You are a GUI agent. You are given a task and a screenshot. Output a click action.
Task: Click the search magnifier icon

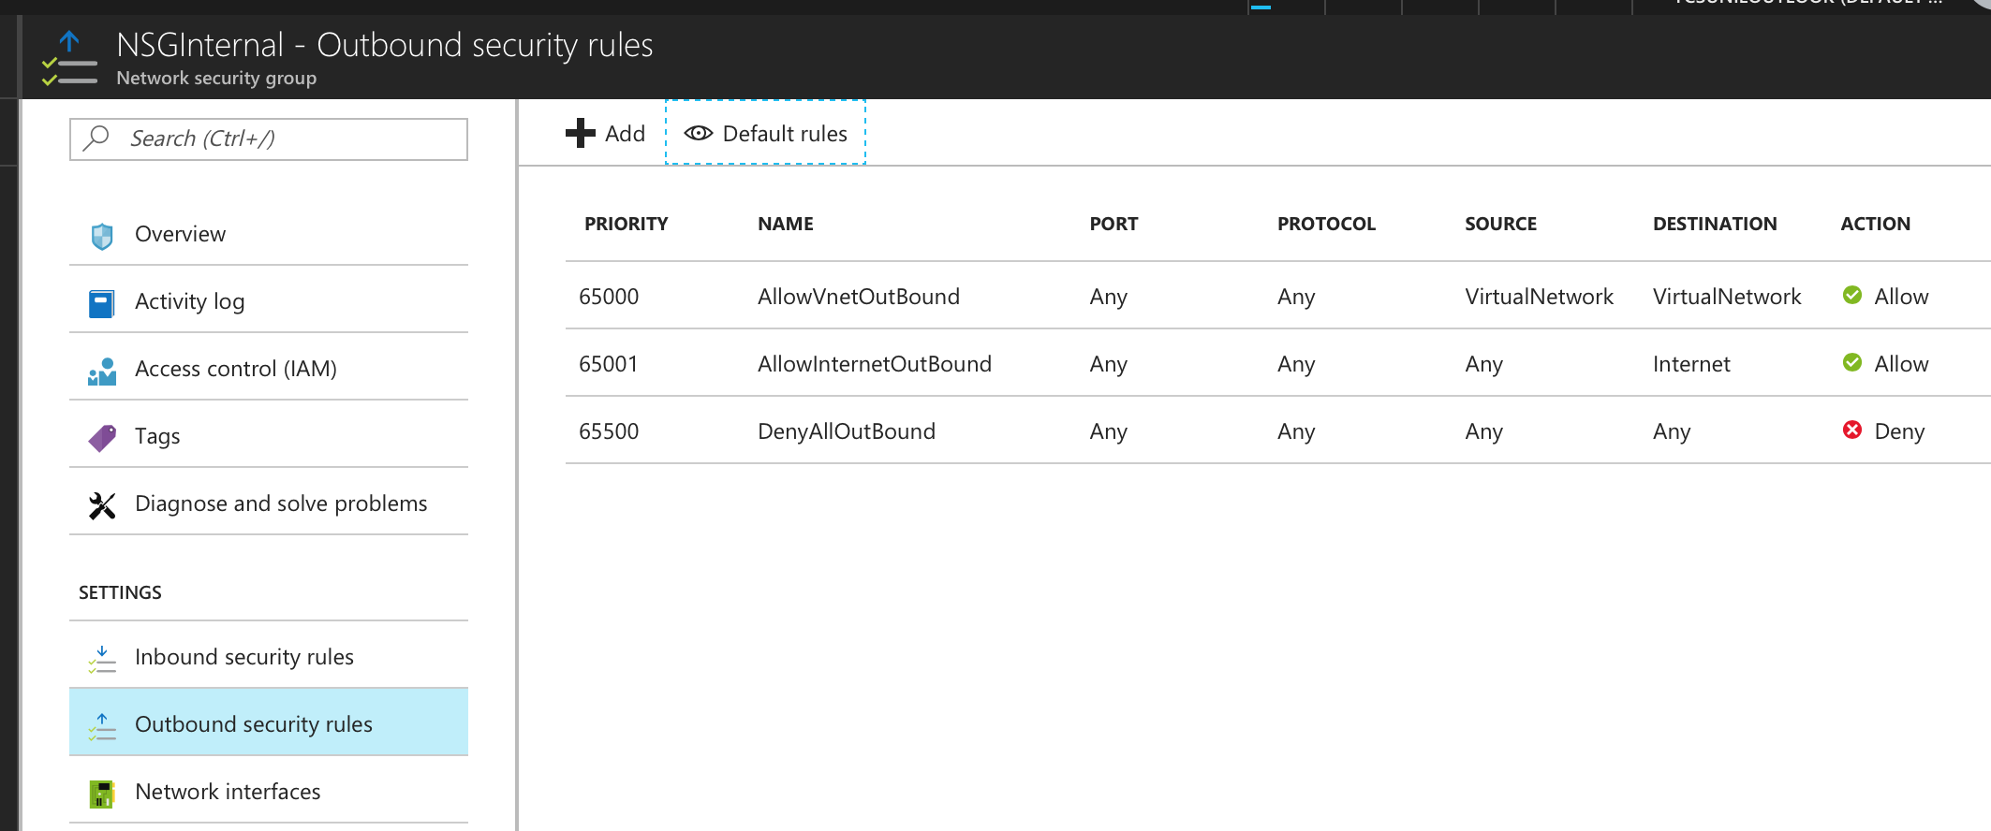click(96, 138)
